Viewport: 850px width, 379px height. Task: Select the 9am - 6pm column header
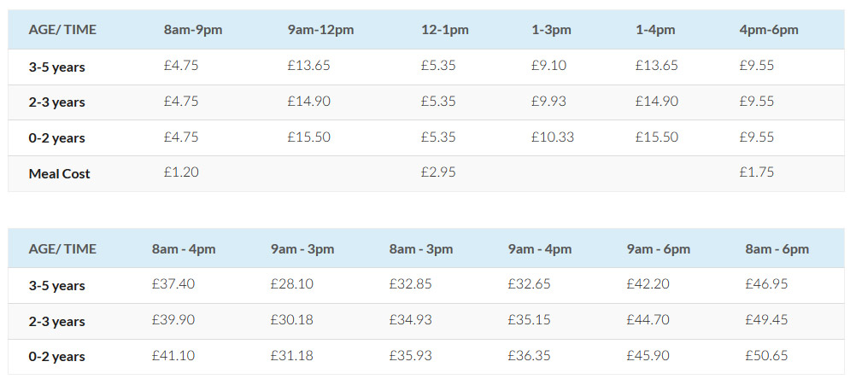pyautogui.click(x=659, y=249)
